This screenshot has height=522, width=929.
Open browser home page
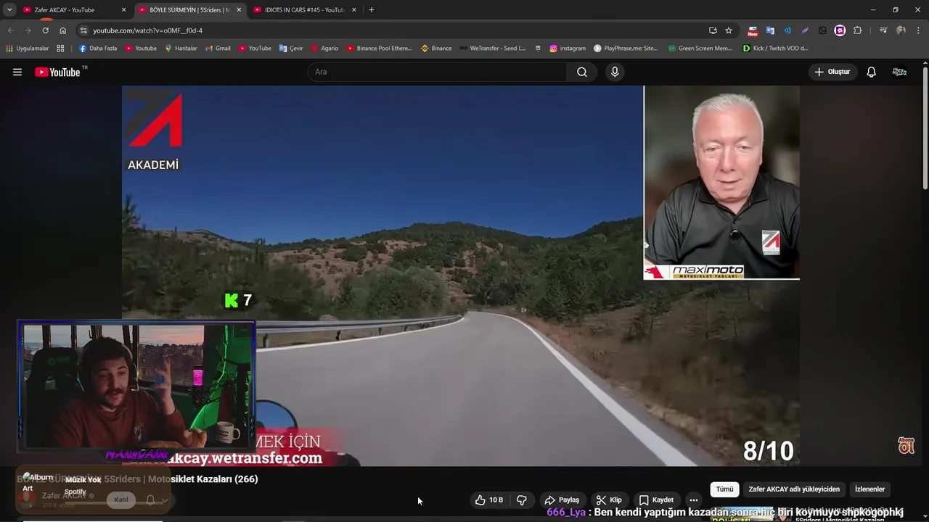point(62,30)
